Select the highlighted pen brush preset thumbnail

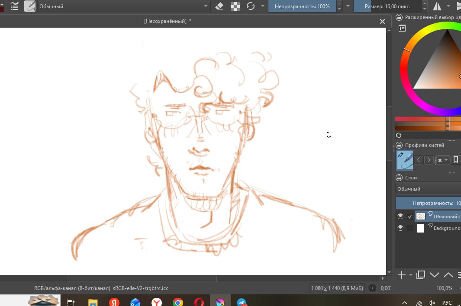405,160
